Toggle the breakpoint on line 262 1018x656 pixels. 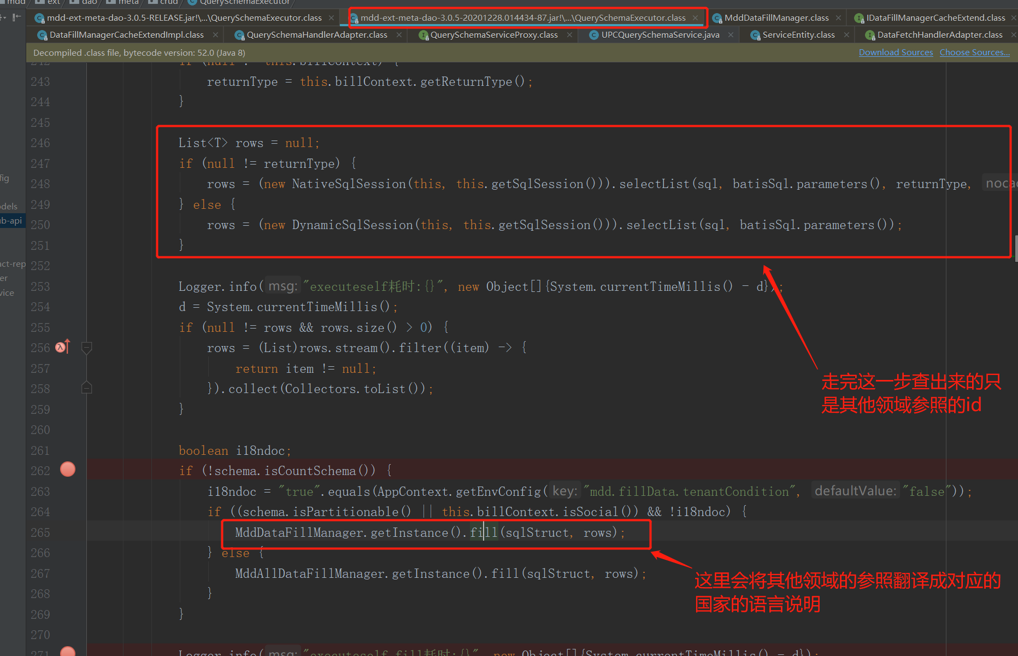coord(68,470)
